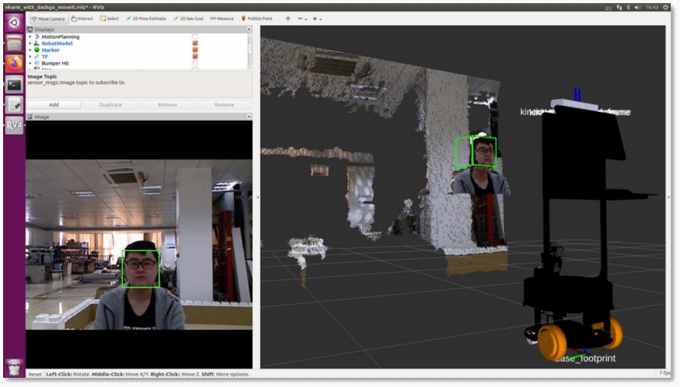Select the Bumper Hit row label

(55, 63)
